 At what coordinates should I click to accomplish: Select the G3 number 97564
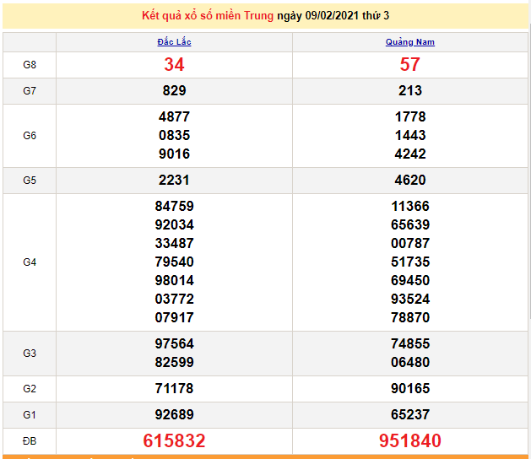(174, 343)
